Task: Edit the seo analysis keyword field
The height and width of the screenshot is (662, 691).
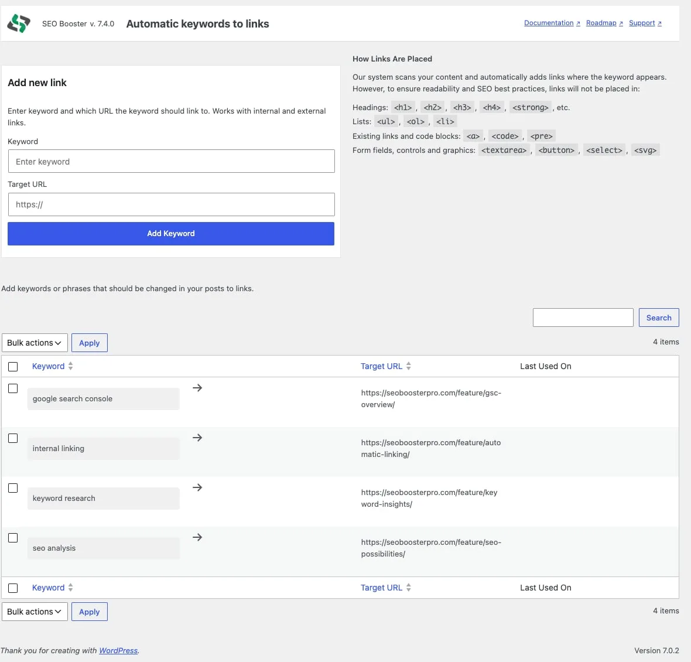Action: 104,548
